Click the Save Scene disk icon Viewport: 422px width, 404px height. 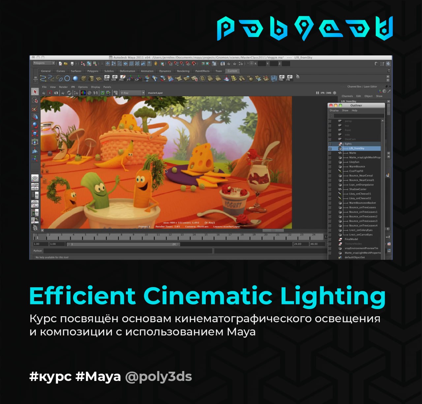pos(72,63)
